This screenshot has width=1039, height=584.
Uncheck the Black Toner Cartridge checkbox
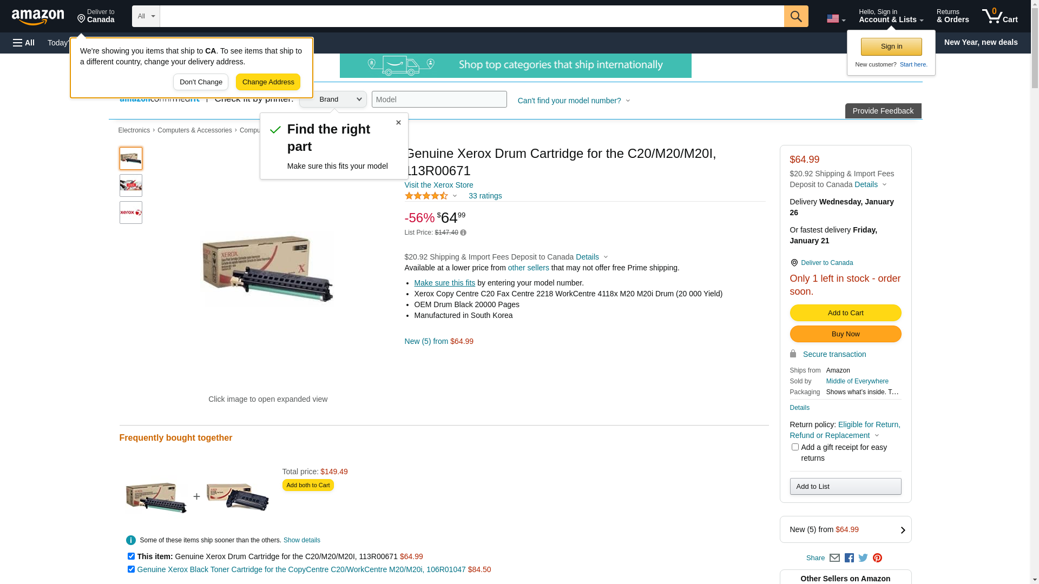[131, 569]
